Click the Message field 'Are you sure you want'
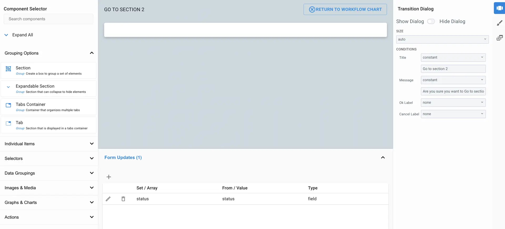Viewport: 505px width, 229px height. click(453, 91)
